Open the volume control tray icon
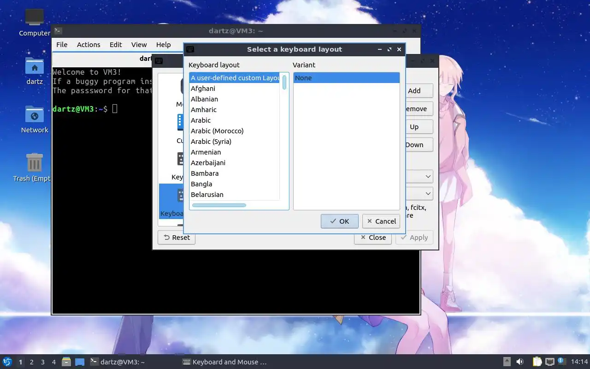 520,362
